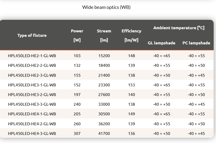Select the PC lampshade temperature for HPL450LED-HE2-1-GL-WB
This screenshot has width=216, height=143.
tap(196, 56)
